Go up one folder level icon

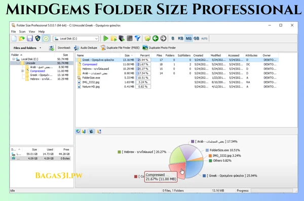(147, 38)
